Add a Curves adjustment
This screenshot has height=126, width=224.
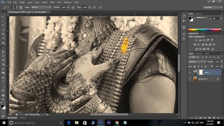point(204,40)
